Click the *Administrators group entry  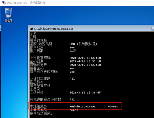[83, 107]
